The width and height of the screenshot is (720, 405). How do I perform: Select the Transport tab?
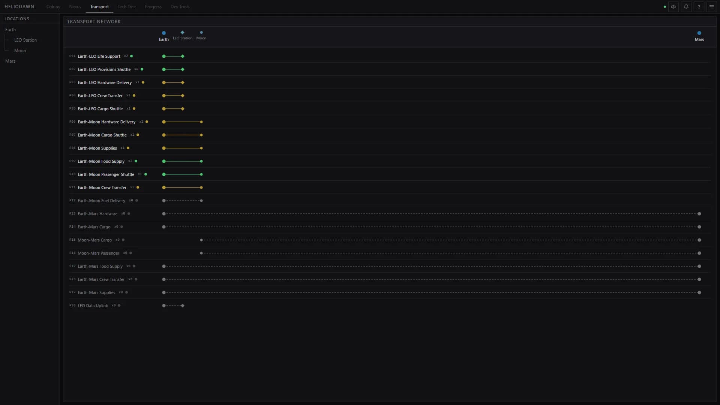coord(99,7)
